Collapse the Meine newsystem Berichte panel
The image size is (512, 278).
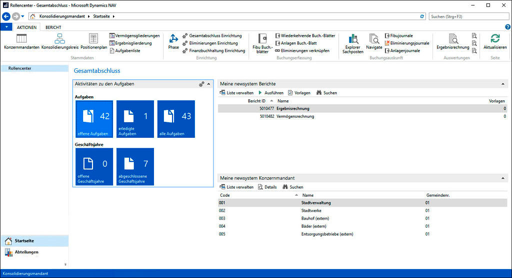coord(503,84)
